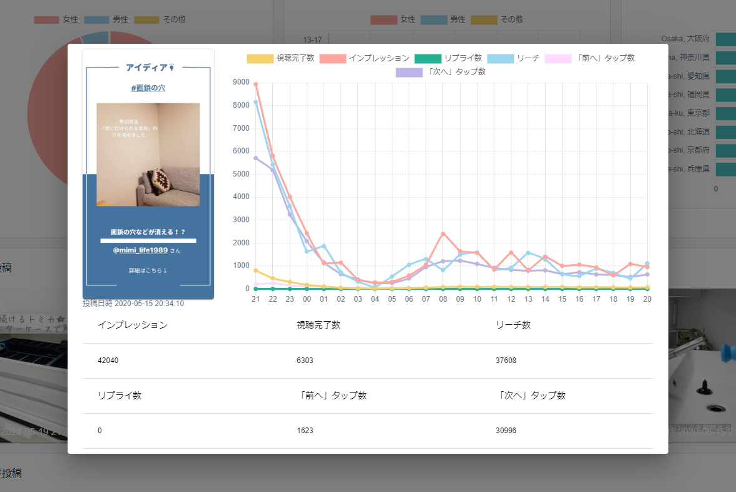Click the リーチ数 value 37608
The height and width of the screenshot is (492, 736).
pos(506,361)
